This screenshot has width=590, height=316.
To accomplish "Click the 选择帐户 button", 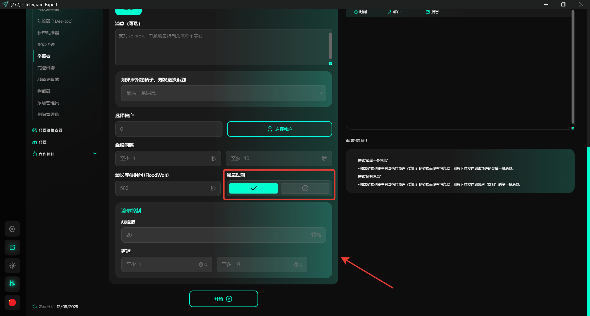I will click(x=279, y=129).
